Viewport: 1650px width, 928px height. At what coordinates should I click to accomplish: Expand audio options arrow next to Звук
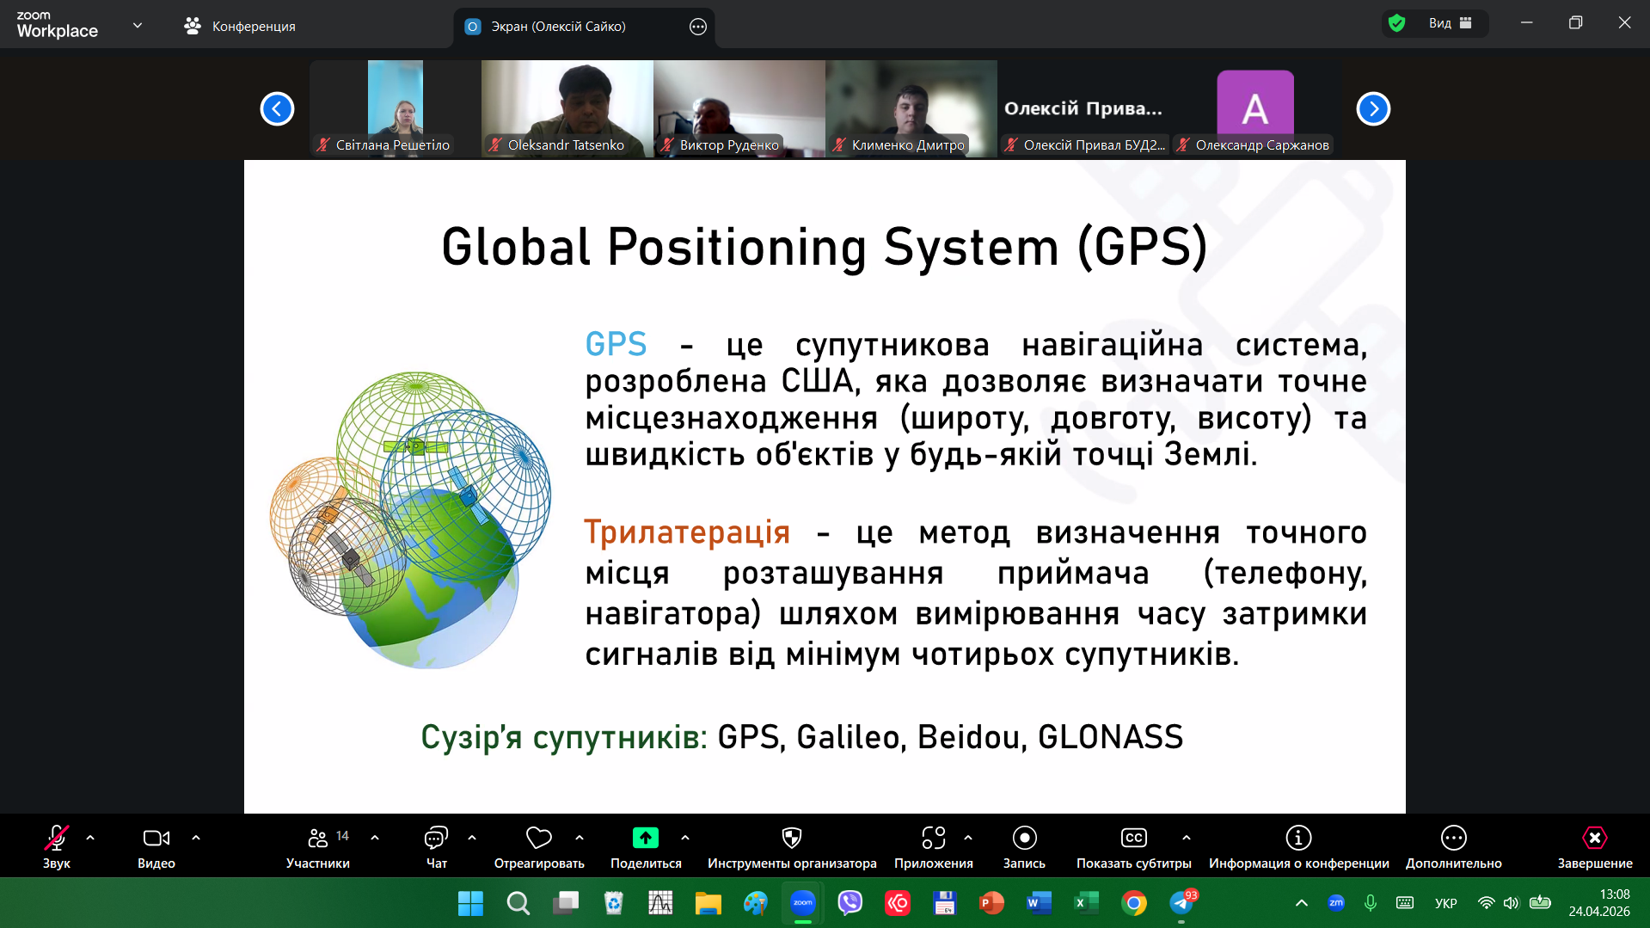90,838
